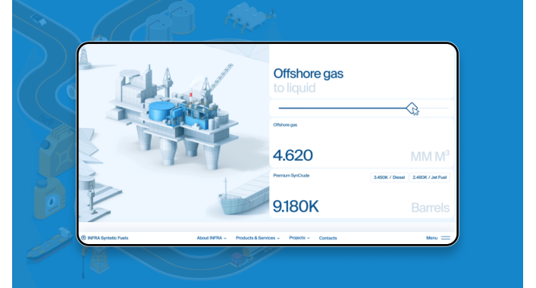The width and height of the screenshot is (536, 288).
Task: Expand the About INFRA dropdown
Action: 212,238
